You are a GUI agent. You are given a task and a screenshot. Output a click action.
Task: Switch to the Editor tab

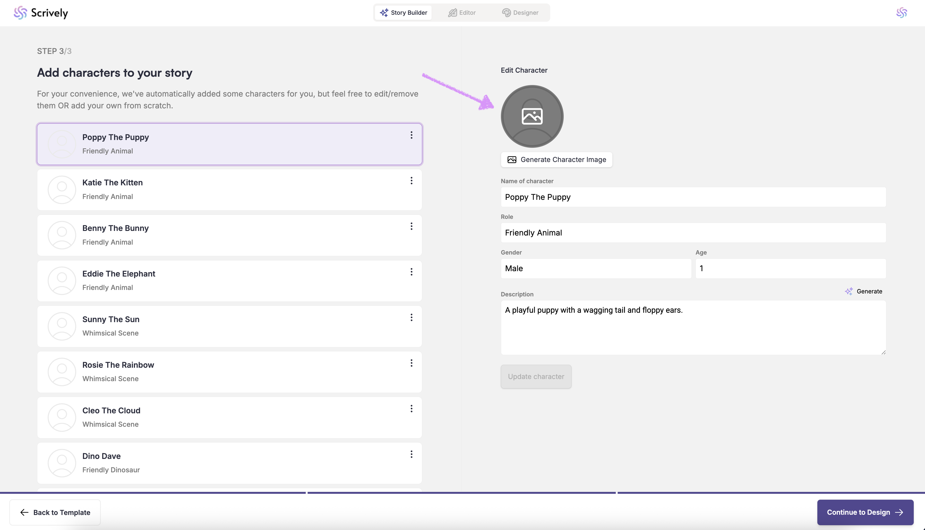tap(462, 13)
